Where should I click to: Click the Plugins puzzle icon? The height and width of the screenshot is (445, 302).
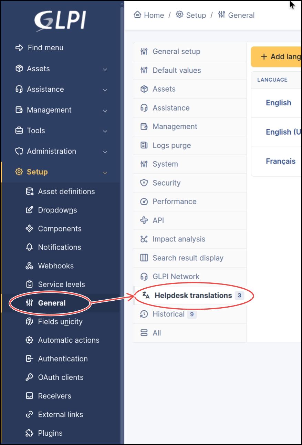click(x=30, y=433)
